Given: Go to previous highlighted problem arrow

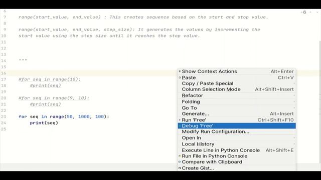Looking at the screenshot, I should pos(310,12).
